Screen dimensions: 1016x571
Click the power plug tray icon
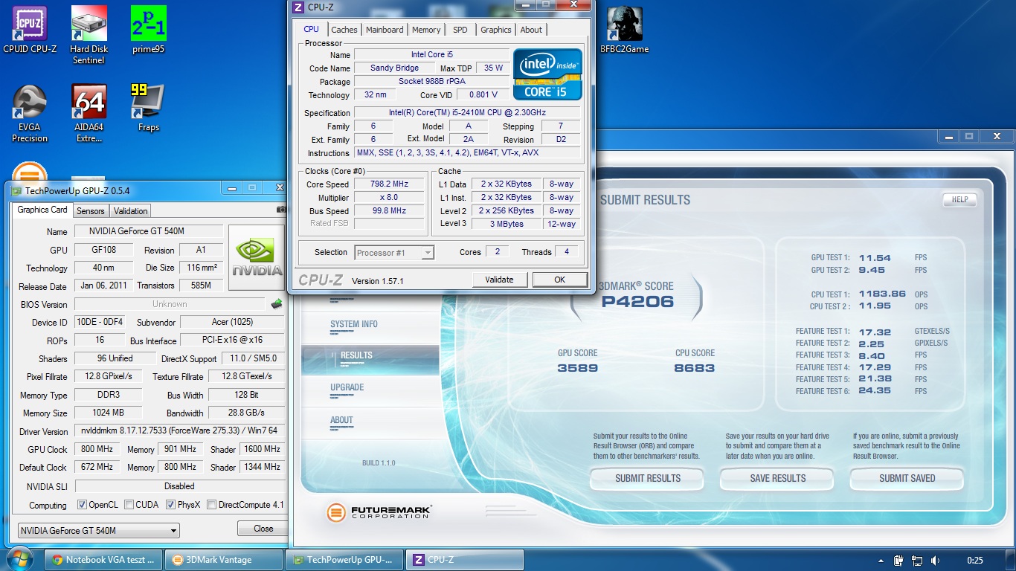coord(898,561)
